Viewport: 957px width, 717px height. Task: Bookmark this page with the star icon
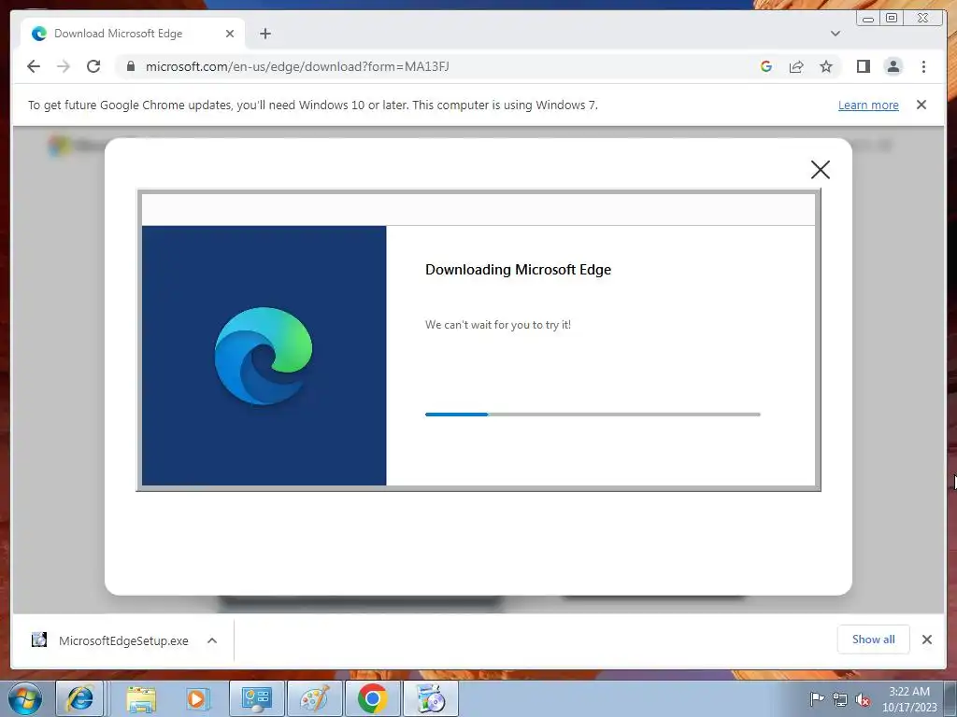pyautogui.click(x=826, y=66)
